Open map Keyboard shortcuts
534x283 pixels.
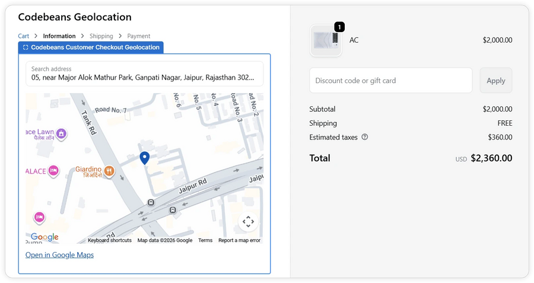(110, 240)
